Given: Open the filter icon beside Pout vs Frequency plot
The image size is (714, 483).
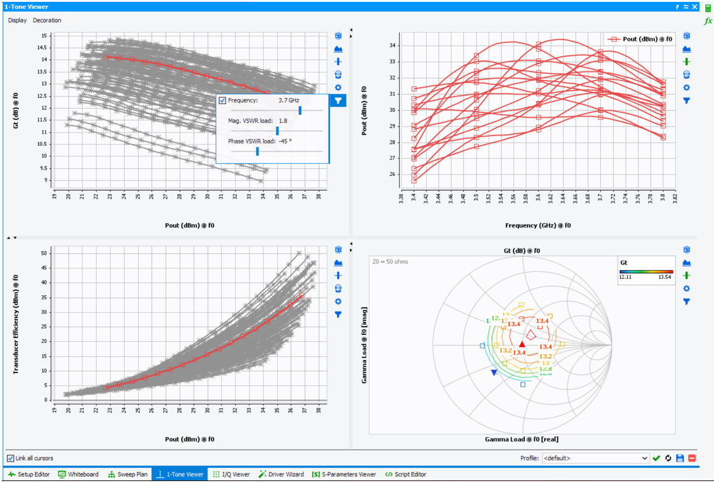Looking at the screenshot, I should [687, 100].
